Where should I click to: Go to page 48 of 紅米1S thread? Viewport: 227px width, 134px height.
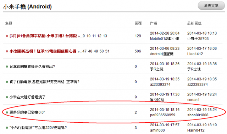pos(90,51)
